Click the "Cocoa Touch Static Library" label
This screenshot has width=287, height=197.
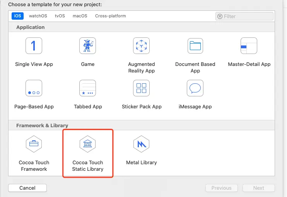(88, 166)
